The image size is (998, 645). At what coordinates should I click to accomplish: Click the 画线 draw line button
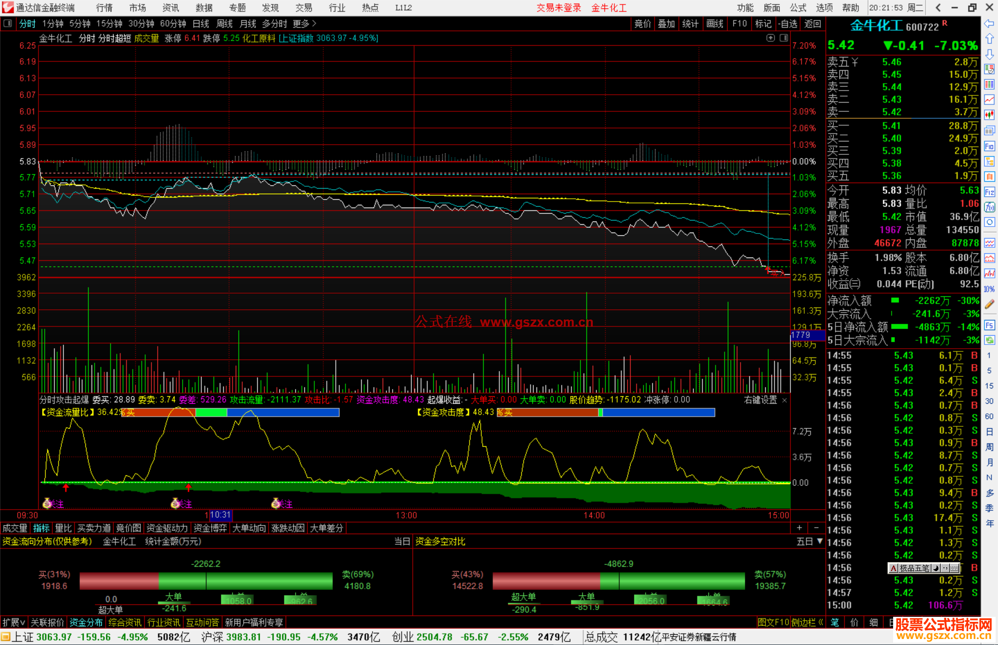pyautogui.click(x=715, y=24)
